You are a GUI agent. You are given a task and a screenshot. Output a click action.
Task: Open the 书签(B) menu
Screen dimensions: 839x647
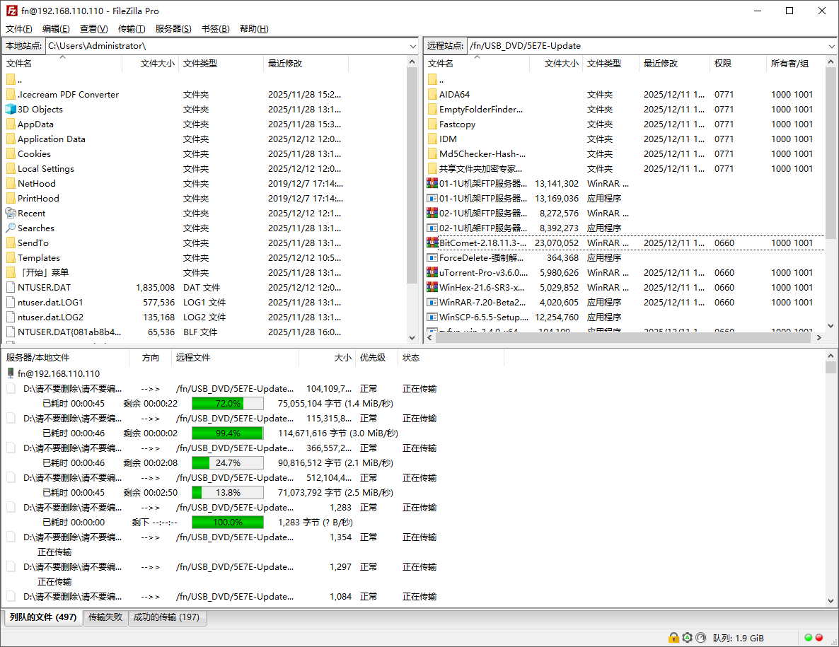click(215, 28)
